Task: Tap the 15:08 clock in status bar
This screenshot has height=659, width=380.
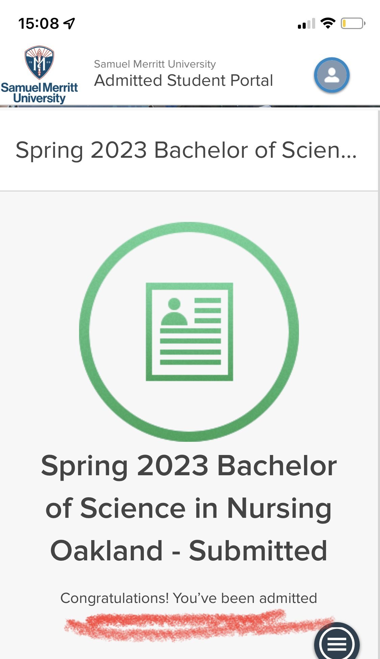Action: click(39, 24)
